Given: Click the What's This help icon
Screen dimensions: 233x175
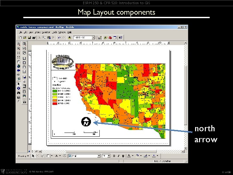Looking at the screenshot, I should (120, 38).
